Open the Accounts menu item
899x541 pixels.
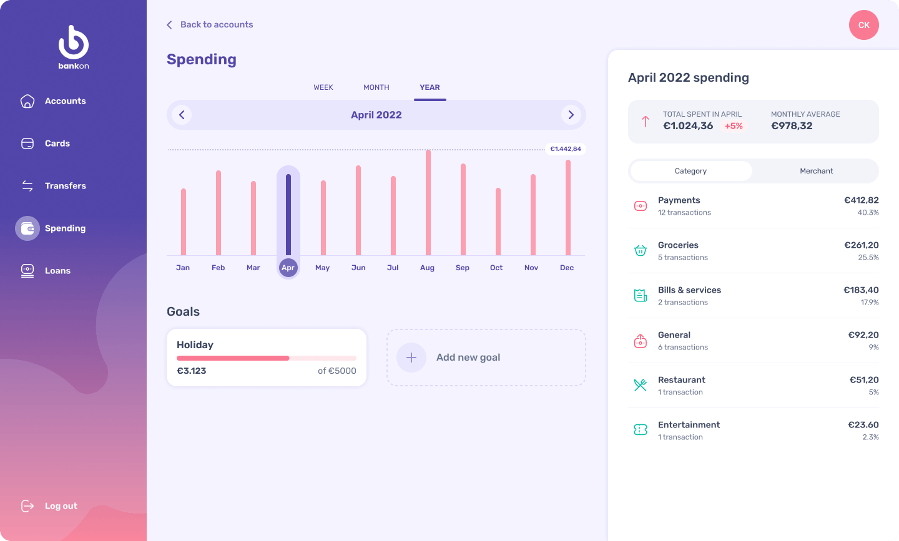[x=66, y=101]
